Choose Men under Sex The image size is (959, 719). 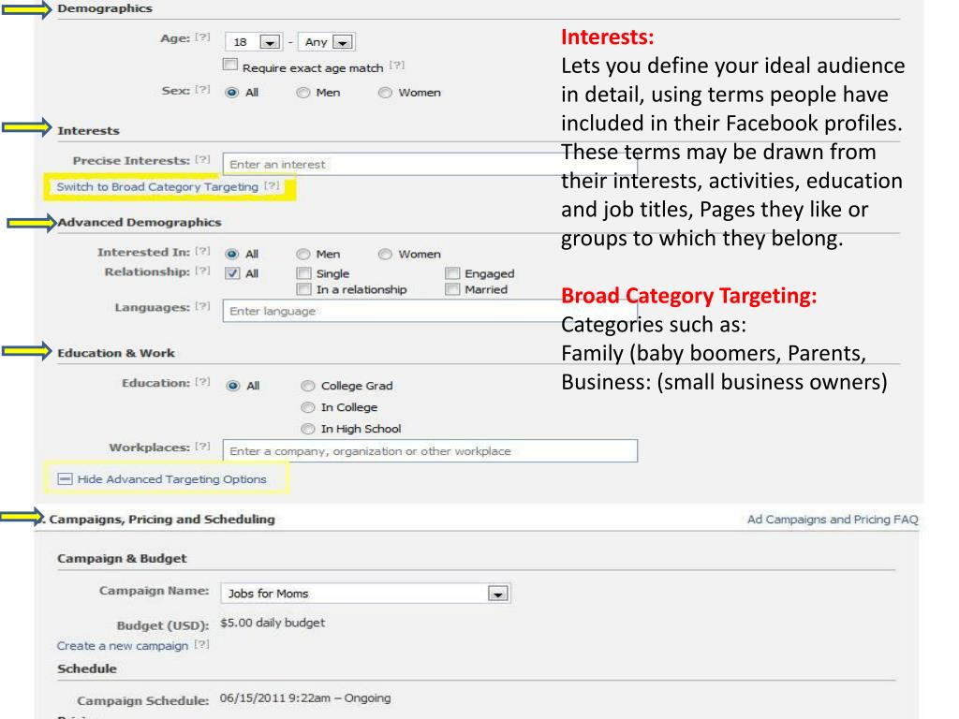[x=302, y=93]
